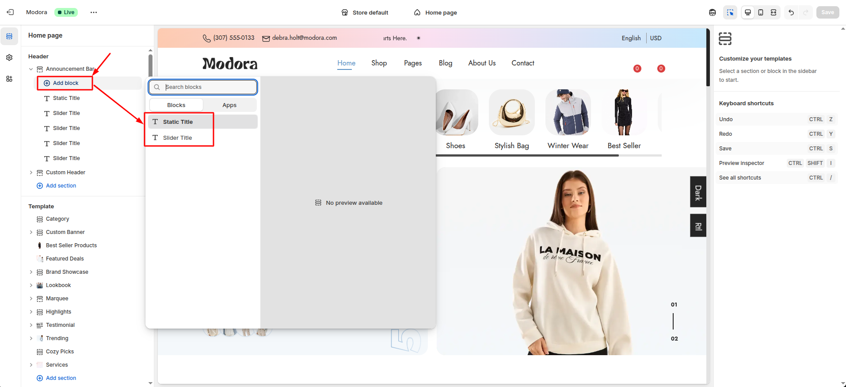Collapse the Announcement Bar section
The width and height of the screenshot is (846, 387).
coord(31,69)
